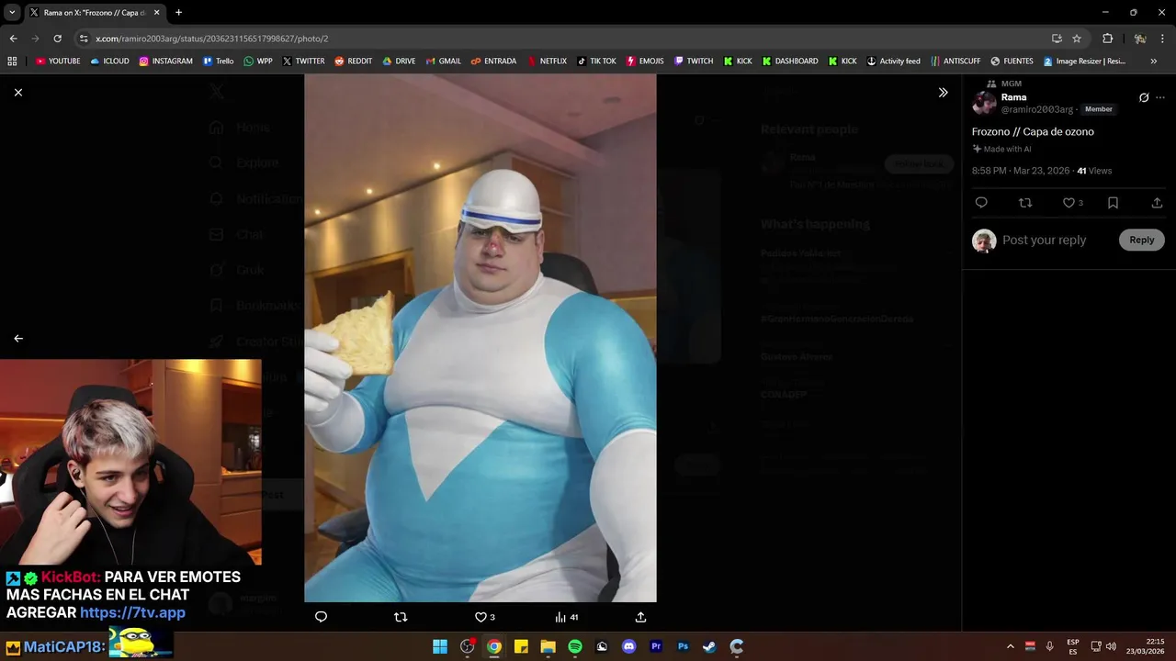Open Photoshop from the taskbar
This screenshot has height=661, width=1176.
pos(683,646)
